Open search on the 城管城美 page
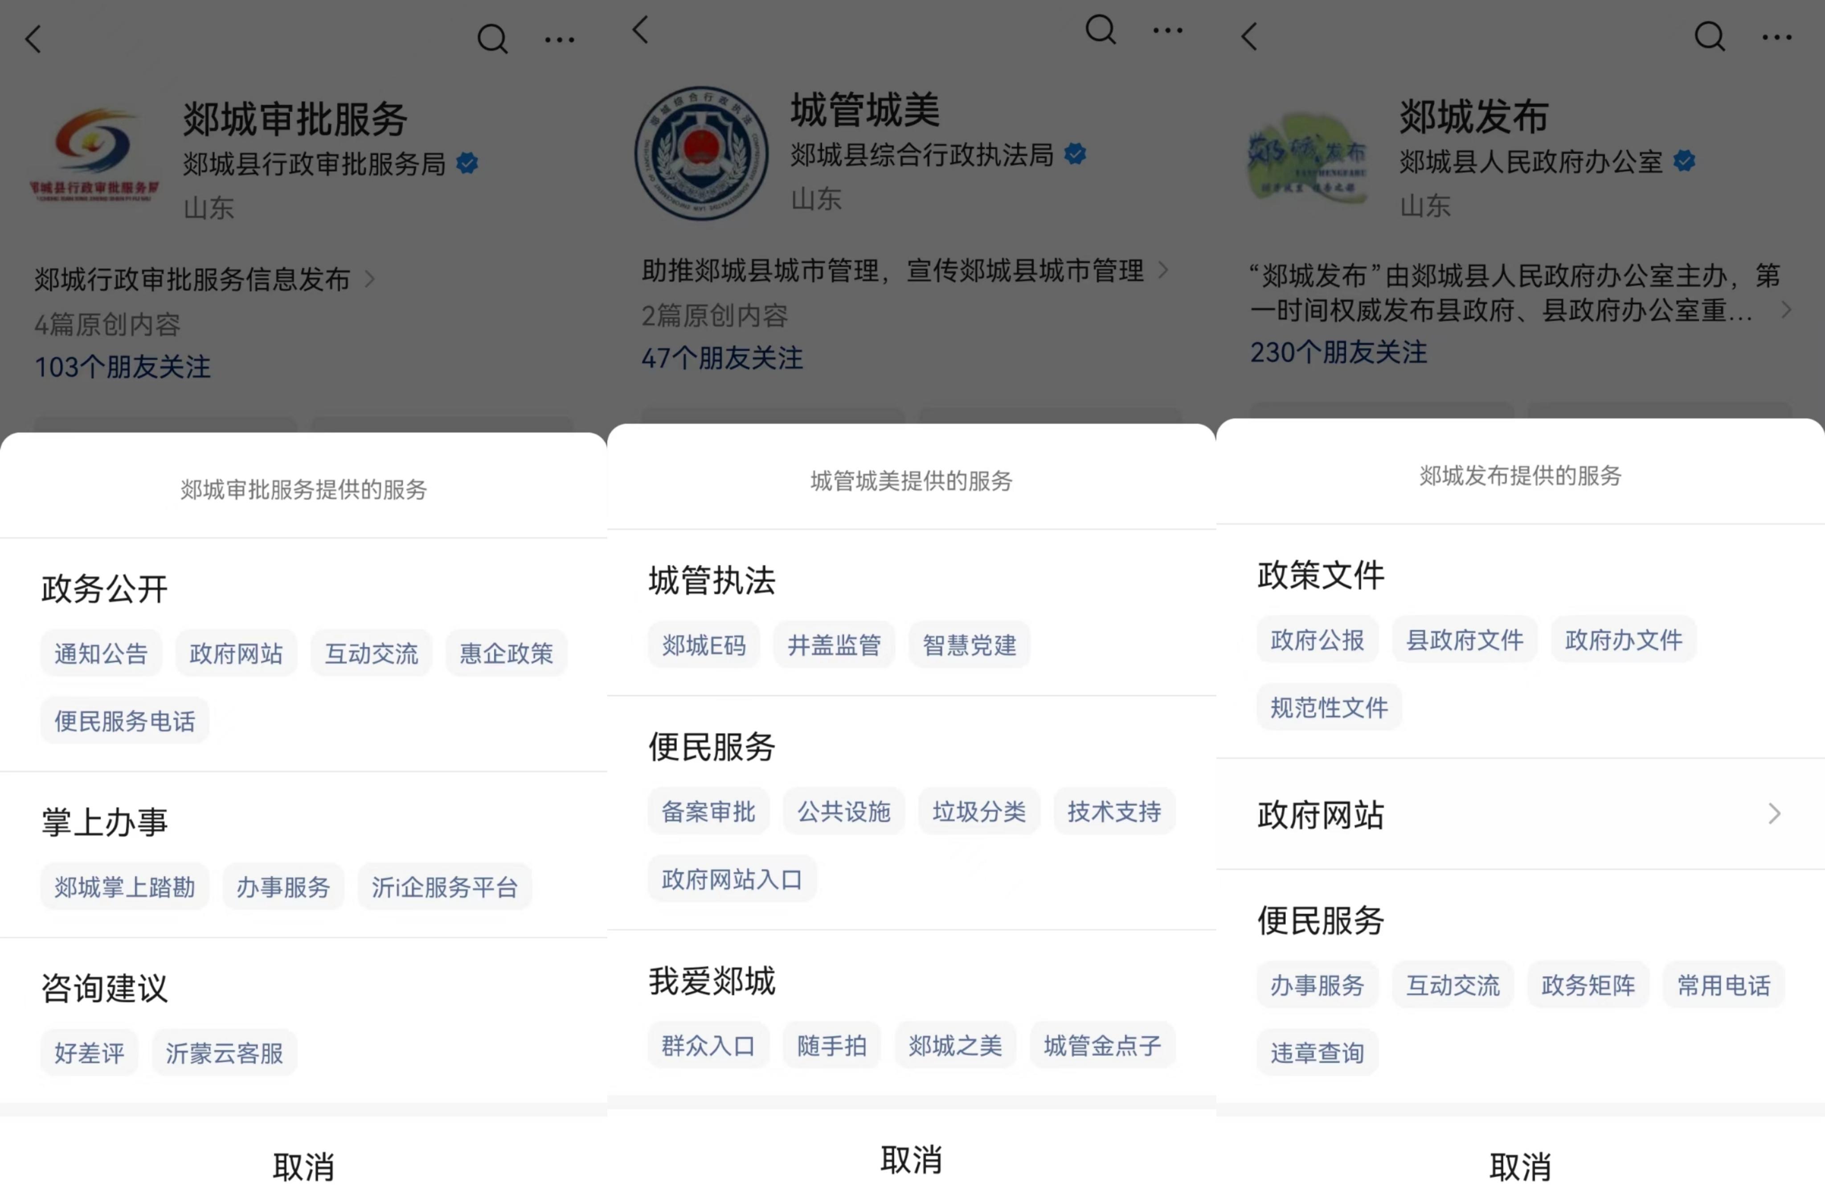This screenshot has width=1825, height=1203. [1101, 30]
